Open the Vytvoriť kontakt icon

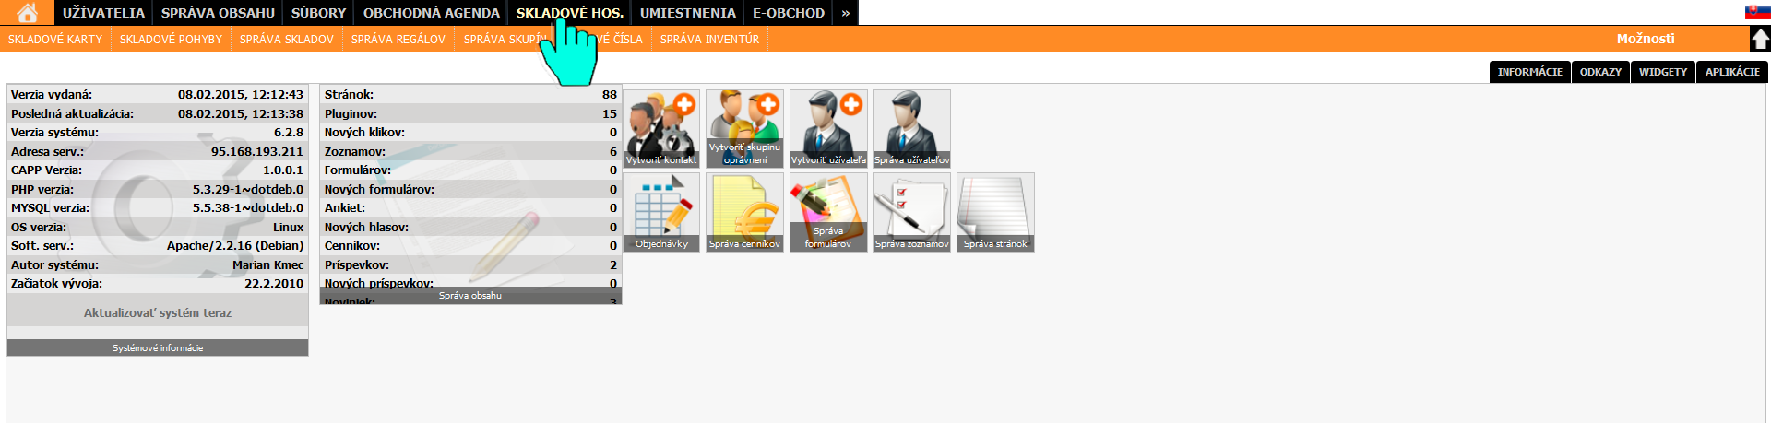tap(661, 128)
